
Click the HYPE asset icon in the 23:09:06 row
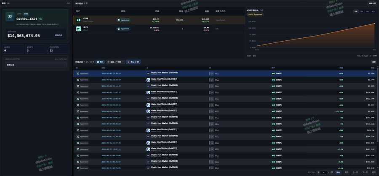(273, 99)
